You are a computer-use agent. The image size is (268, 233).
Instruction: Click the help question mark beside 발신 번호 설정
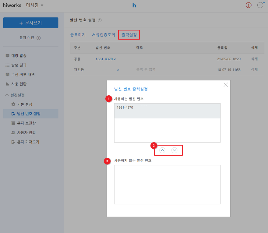(x=100, y=20)
